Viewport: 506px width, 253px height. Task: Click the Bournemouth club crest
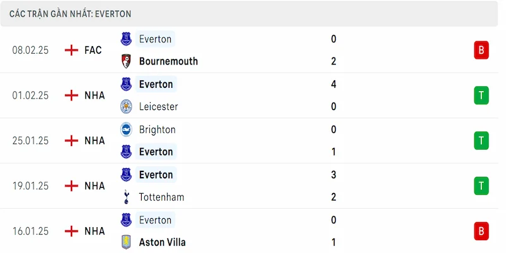pyautogui.click(x=126, y=61)
